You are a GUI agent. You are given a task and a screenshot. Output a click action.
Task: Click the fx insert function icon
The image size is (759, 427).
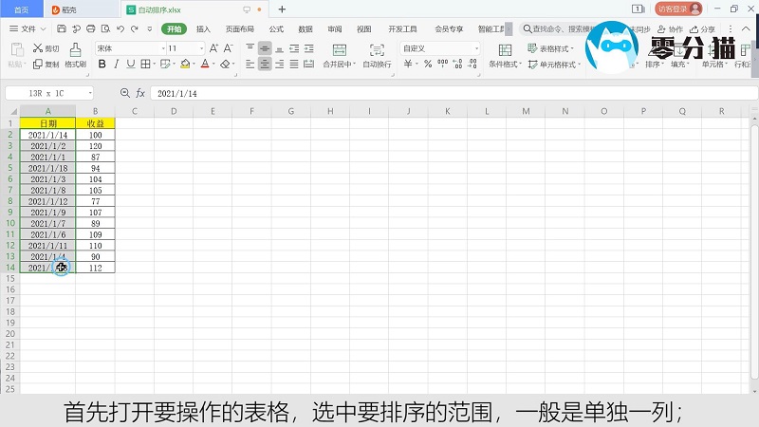point(140,93)
